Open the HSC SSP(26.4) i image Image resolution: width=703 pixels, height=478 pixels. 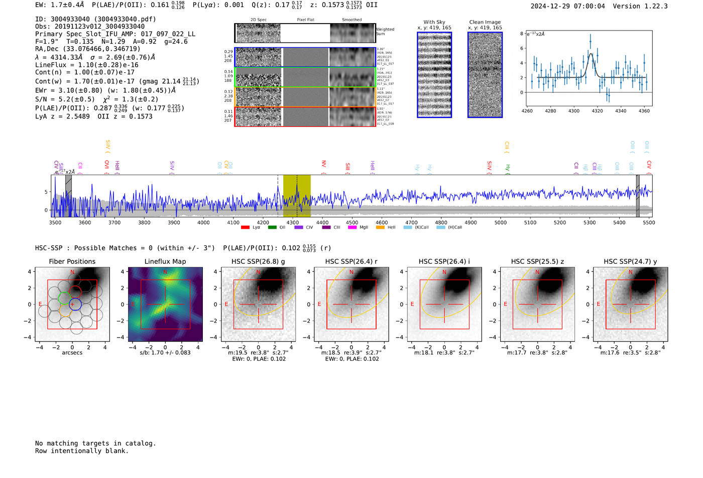click(444, 304)
